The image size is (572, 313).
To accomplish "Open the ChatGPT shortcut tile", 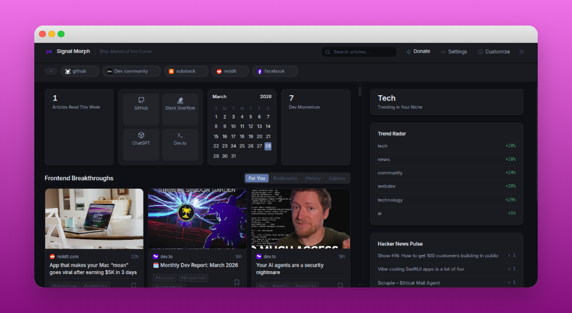I will 141,145.
